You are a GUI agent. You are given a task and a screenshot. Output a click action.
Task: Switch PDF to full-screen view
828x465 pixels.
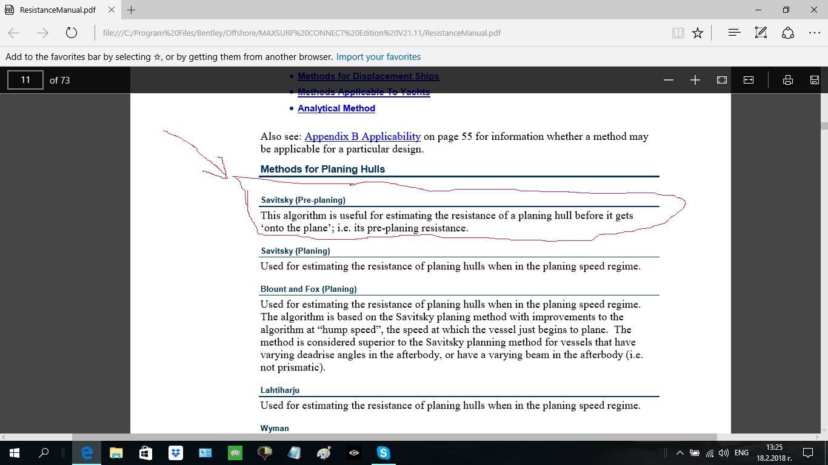tap(722, 80)
